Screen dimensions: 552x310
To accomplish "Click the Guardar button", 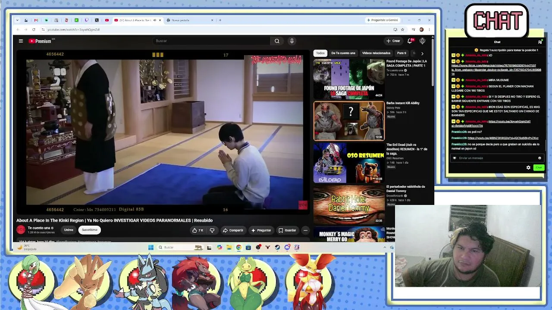I will tap(287, 230).
